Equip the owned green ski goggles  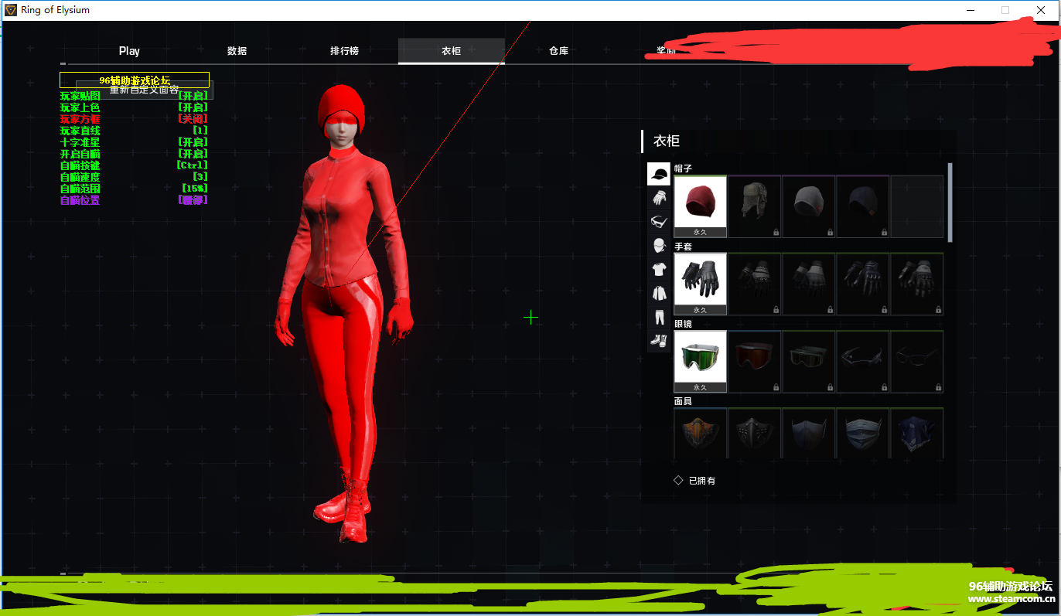(x=701, y=362)
